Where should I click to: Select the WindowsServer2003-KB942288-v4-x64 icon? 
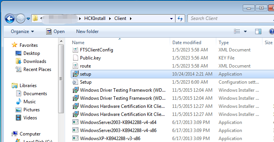(x=75, y=122)
